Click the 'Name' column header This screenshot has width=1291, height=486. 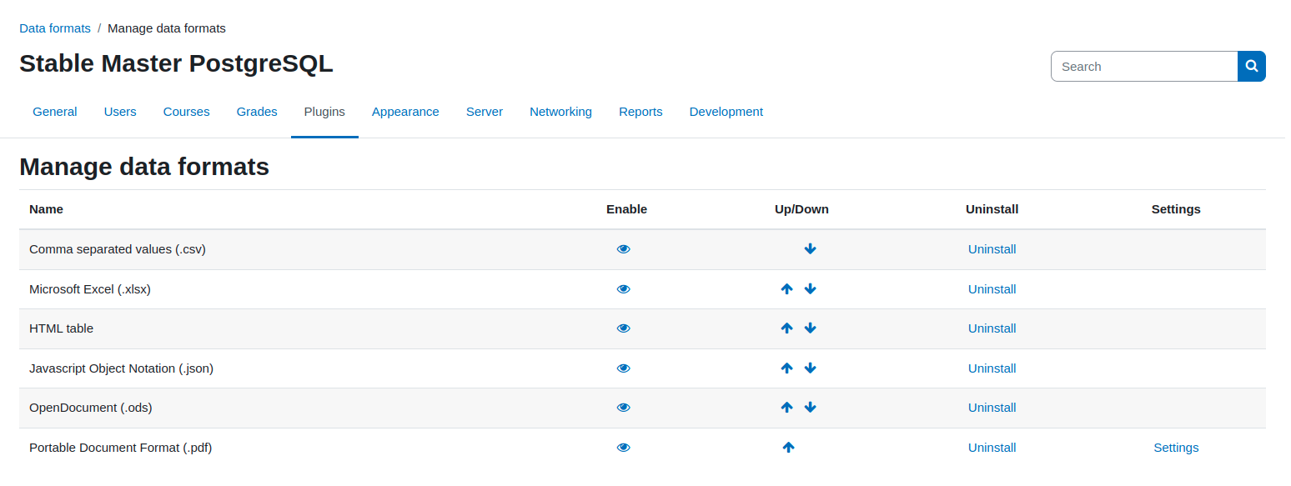tap(46, 209)
